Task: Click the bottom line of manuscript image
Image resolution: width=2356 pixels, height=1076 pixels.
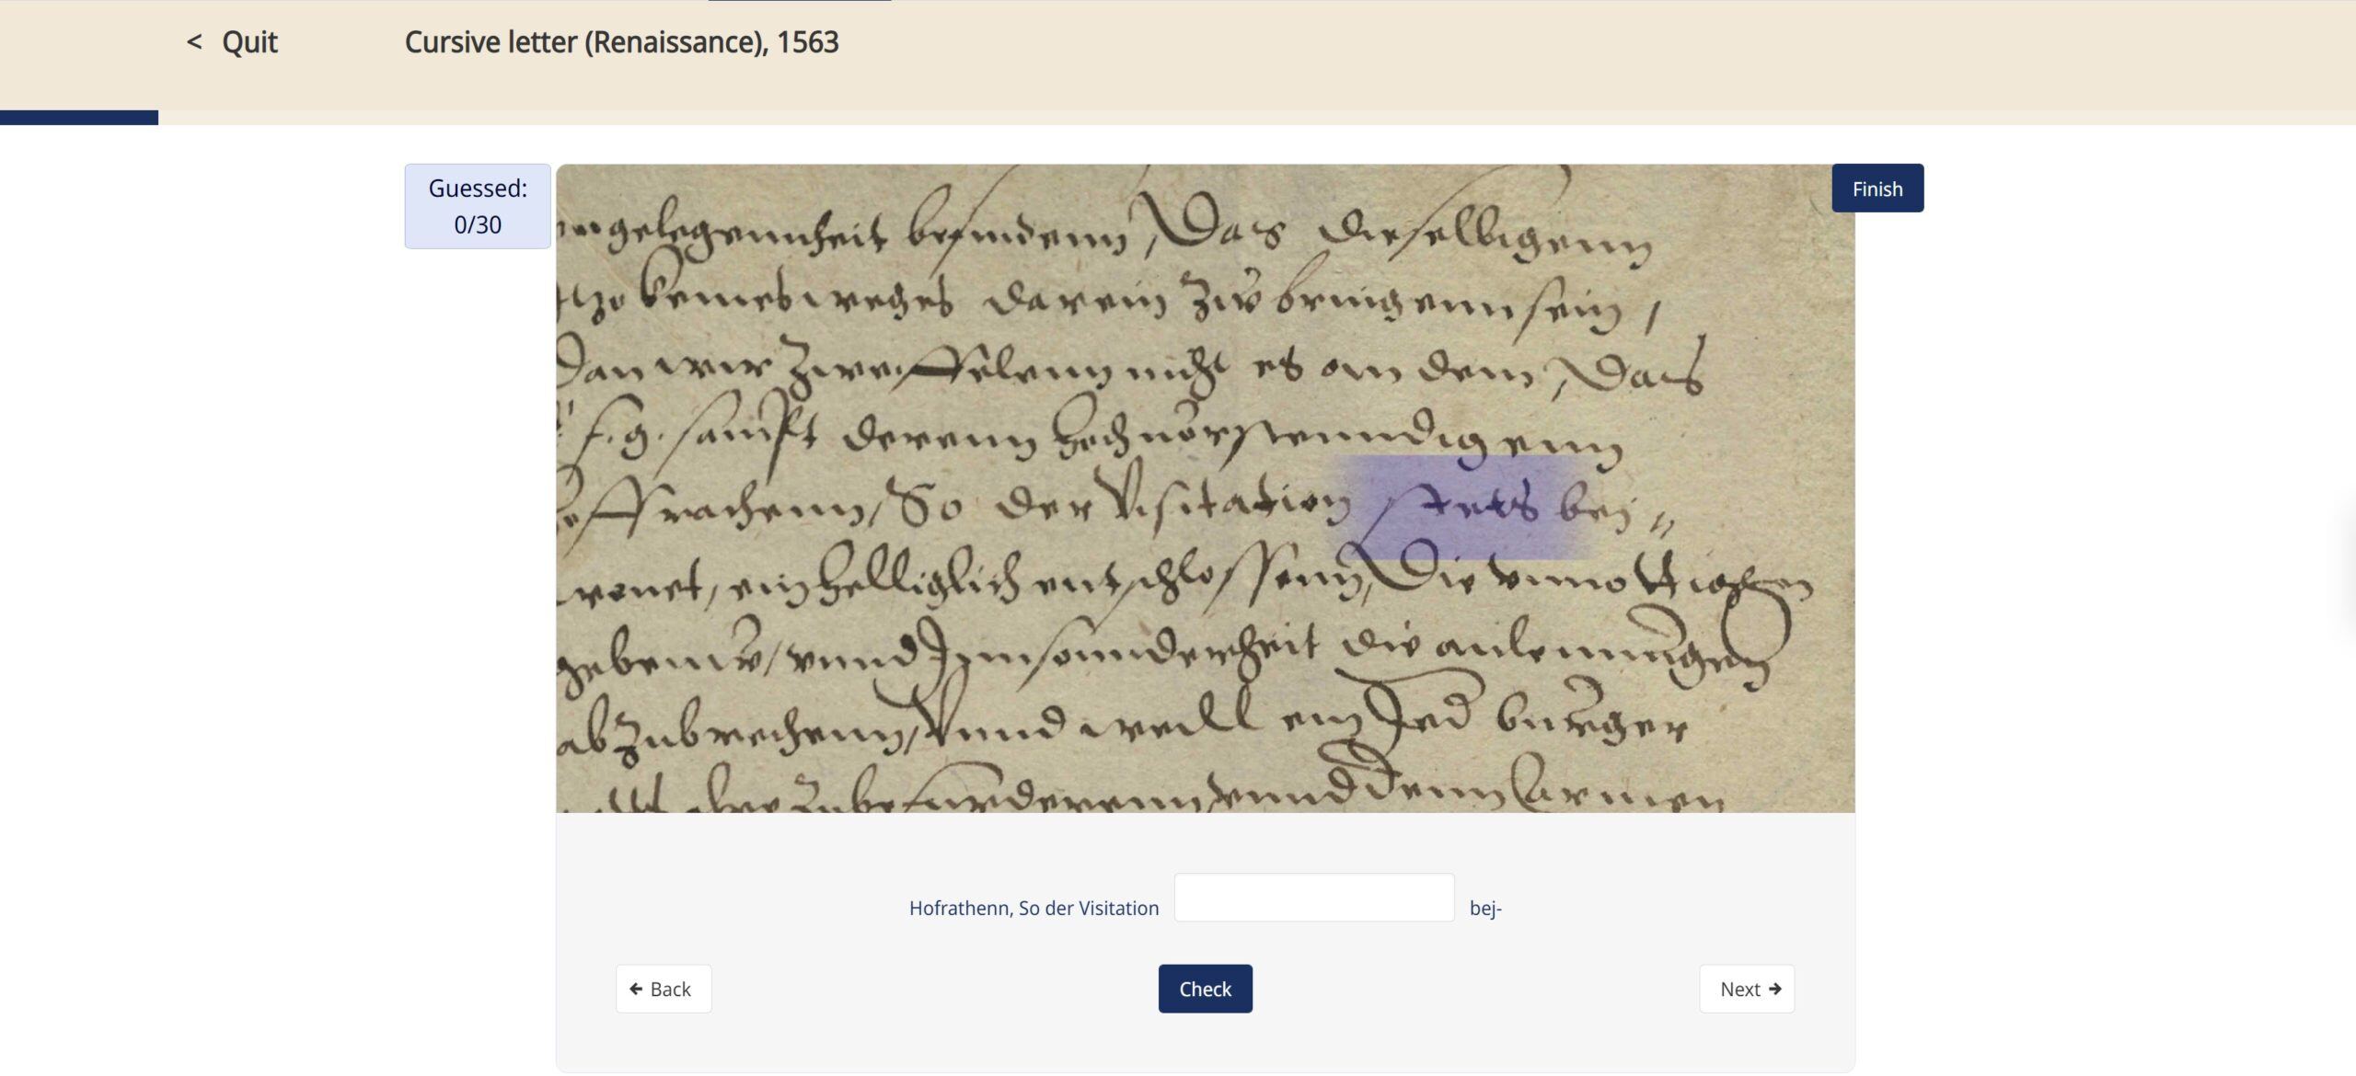Action: (1141, 791)
